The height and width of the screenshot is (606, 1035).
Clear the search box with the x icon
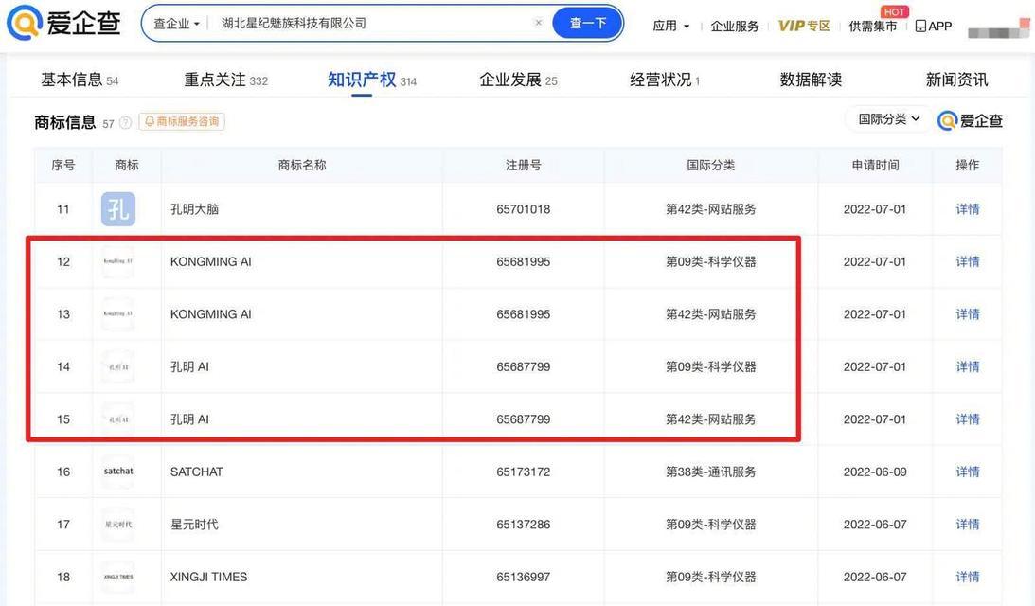coord(539,23)
